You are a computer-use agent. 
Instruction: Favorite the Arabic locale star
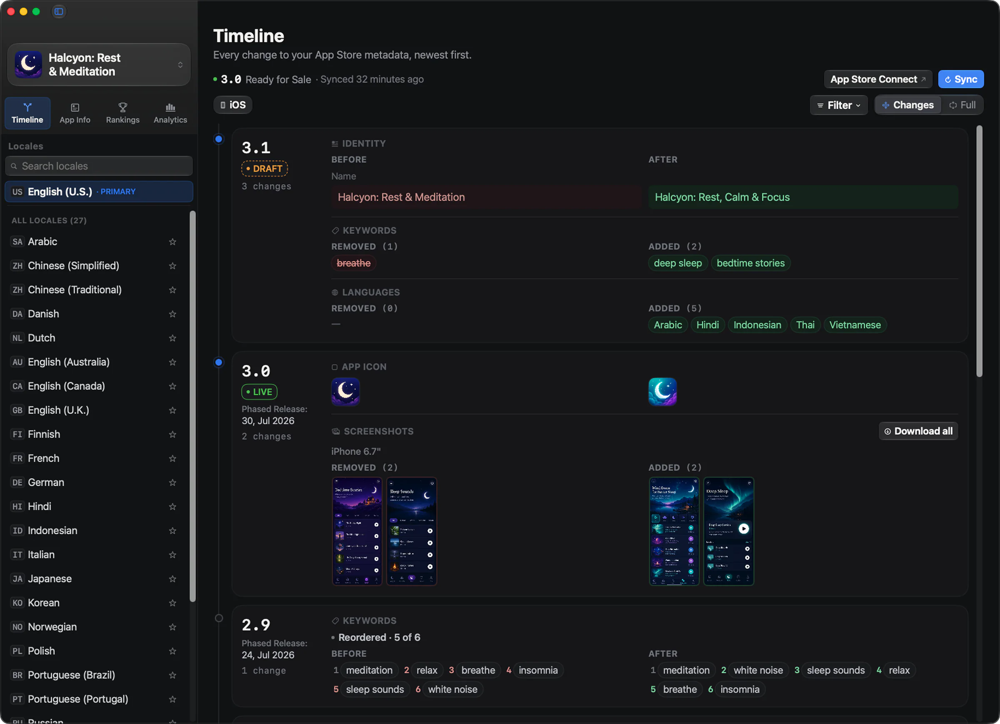coord(172,242)
